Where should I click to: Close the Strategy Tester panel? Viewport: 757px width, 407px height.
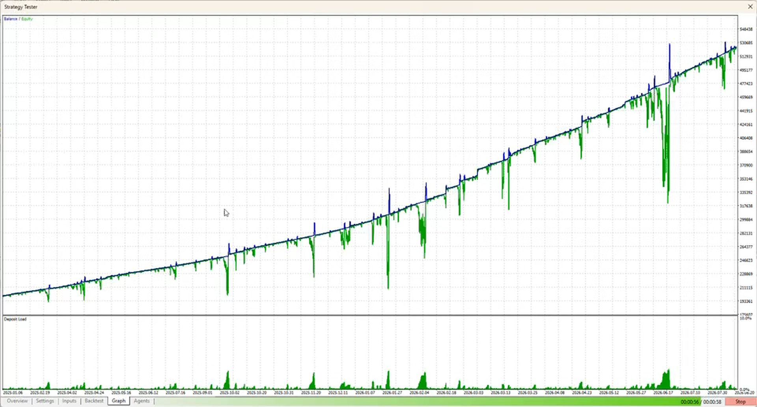pos(750,7)
